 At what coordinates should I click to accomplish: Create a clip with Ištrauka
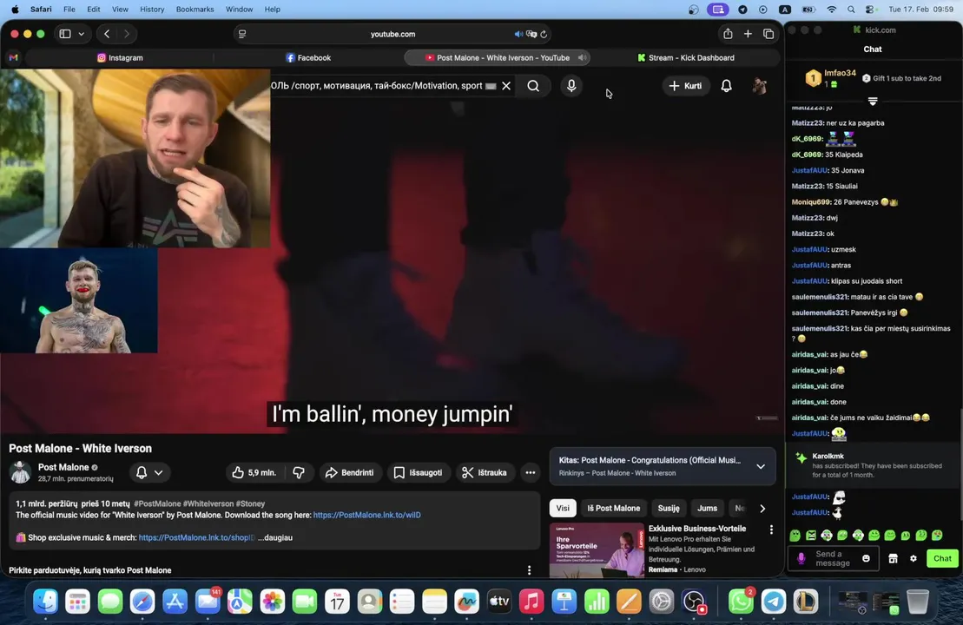(485, 473)
